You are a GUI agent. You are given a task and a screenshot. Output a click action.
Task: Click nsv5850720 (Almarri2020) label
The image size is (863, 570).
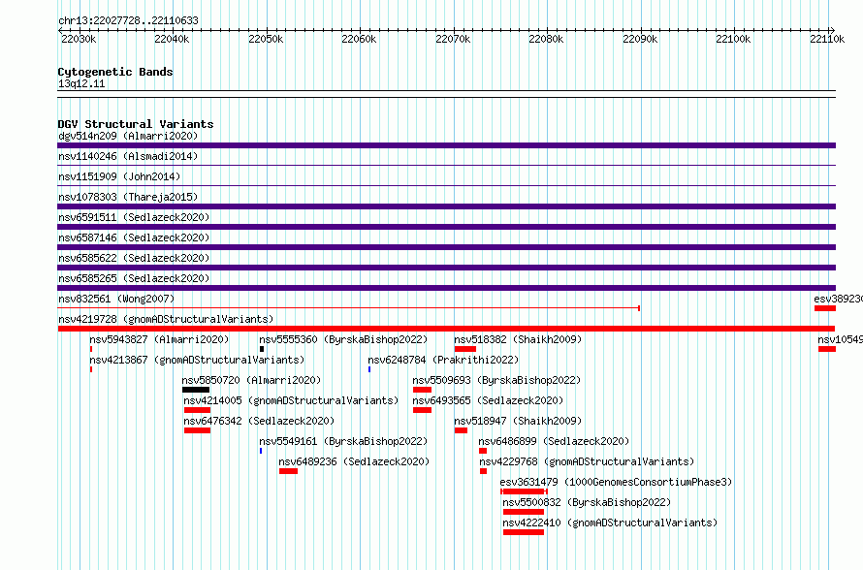(x=251, y=380)
